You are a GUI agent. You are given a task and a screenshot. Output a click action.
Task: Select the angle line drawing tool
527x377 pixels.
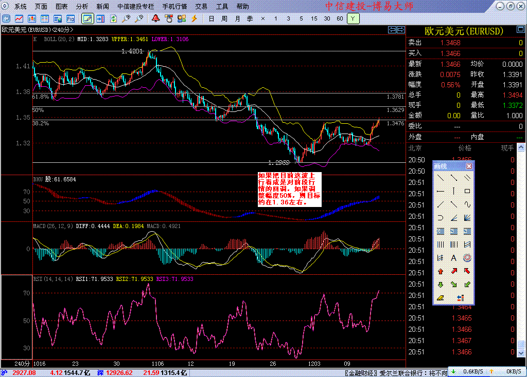454,218
